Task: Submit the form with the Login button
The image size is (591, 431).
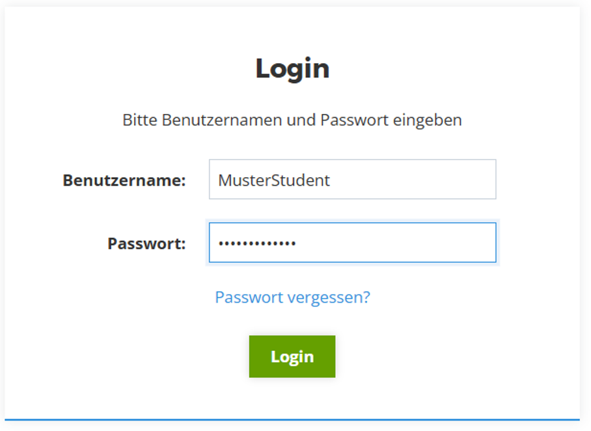Action: click(292, 357)
